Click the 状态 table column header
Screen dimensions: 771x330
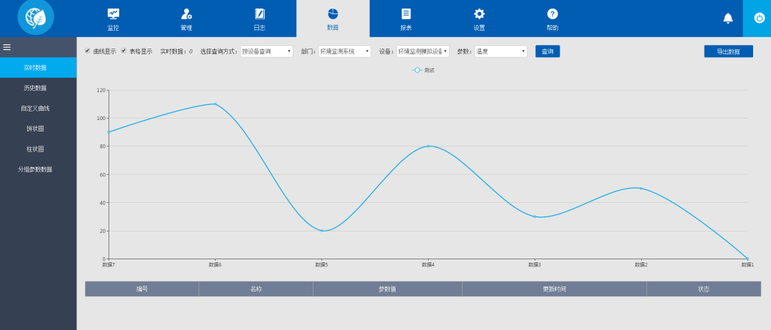[x=704, y=289]
